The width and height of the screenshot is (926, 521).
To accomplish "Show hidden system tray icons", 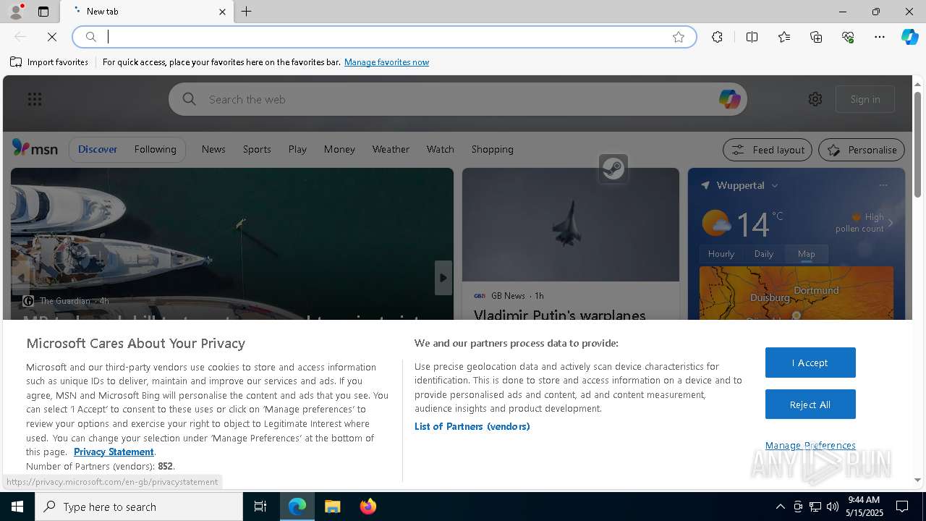I will [780, 507].
